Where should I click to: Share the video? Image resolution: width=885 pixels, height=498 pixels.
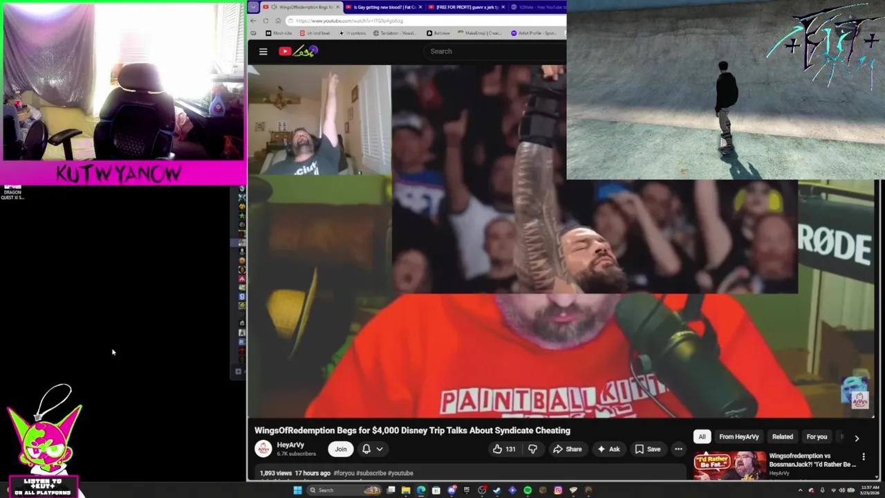(567, 449)
